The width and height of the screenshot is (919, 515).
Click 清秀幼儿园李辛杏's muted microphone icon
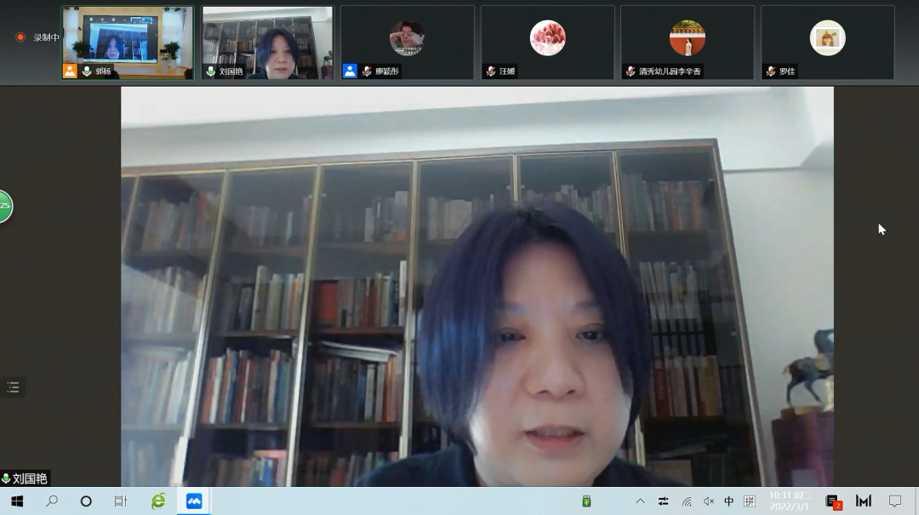tap(631, 71)
